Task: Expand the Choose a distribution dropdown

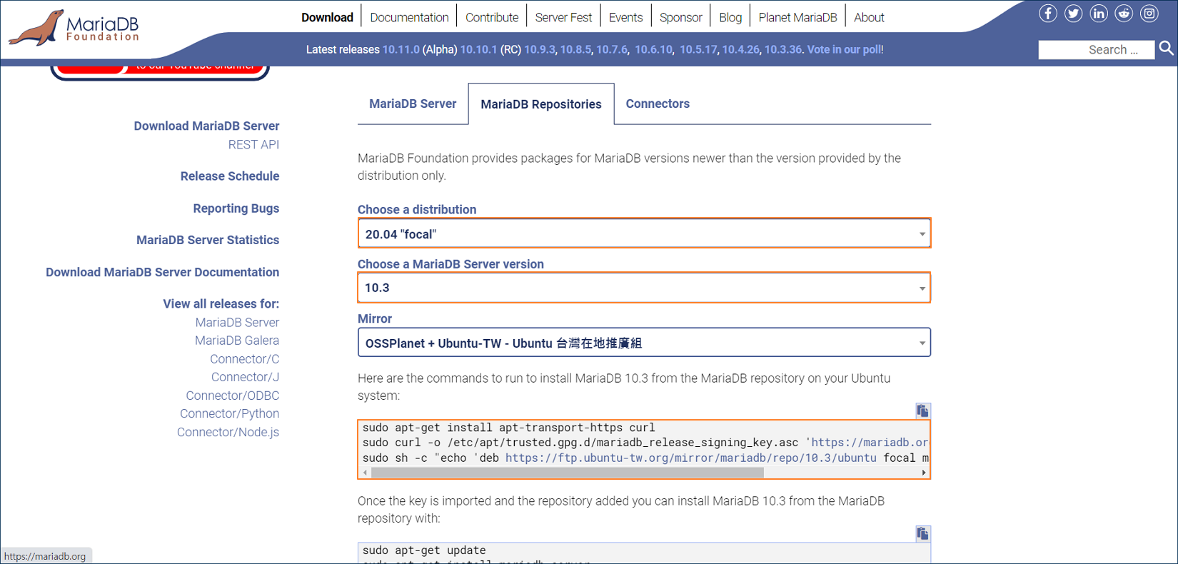Action: [643, 233]
